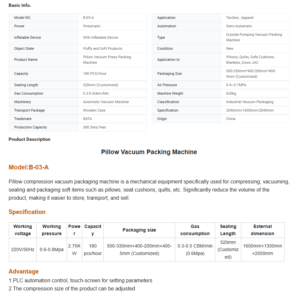
Task: Click the orange Advantage heading
Action: [x=23, y=272]
